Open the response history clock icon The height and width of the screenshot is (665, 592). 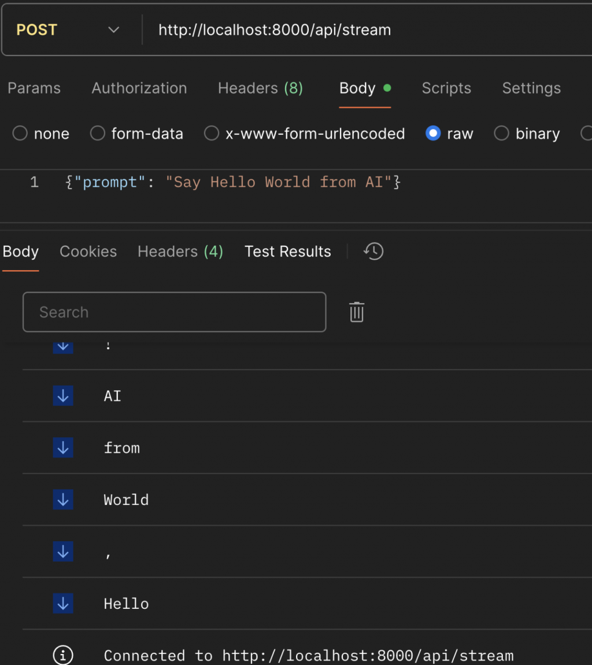click(373, 252)
